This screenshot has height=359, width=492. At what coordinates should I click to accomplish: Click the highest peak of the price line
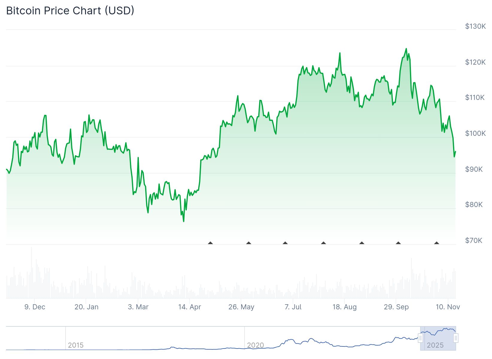406,49
